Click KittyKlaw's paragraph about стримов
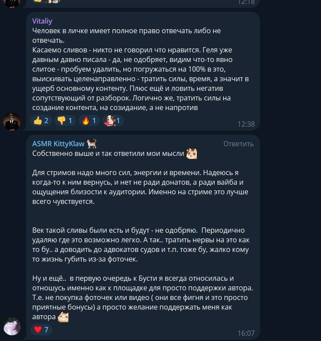The width and height of the screenshot is (321, 341). (140, 187)
